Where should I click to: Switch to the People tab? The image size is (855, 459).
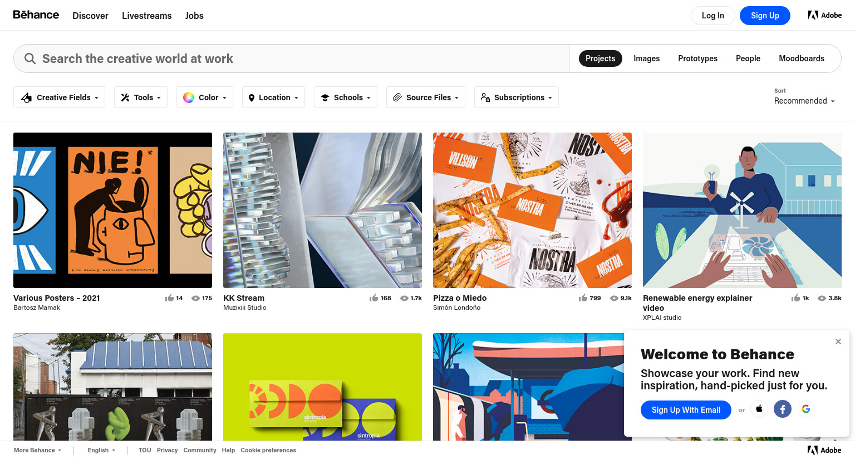click(x=748, y=58)
